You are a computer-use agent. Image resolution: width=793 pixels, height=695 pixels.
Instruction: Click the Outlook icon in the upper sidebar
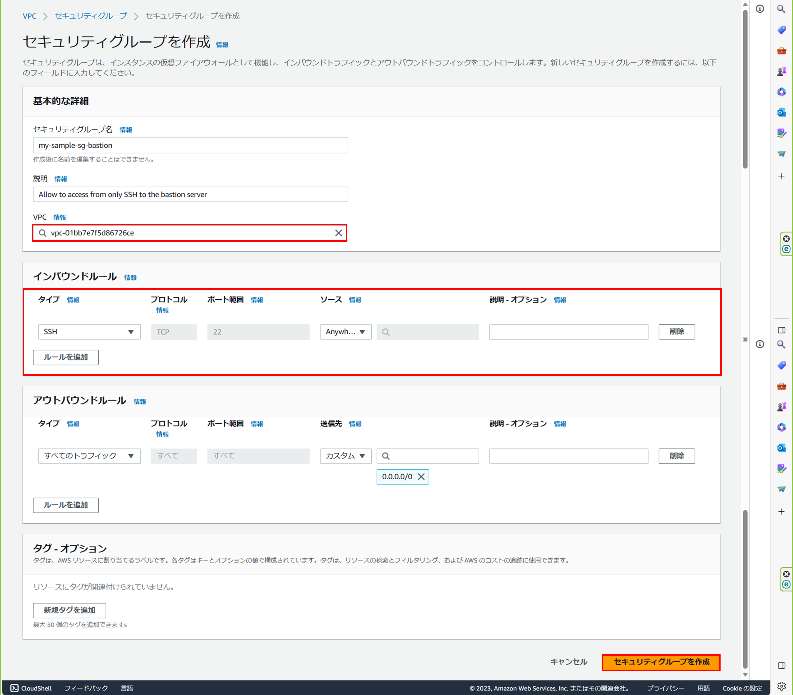(x=781, y=113)
